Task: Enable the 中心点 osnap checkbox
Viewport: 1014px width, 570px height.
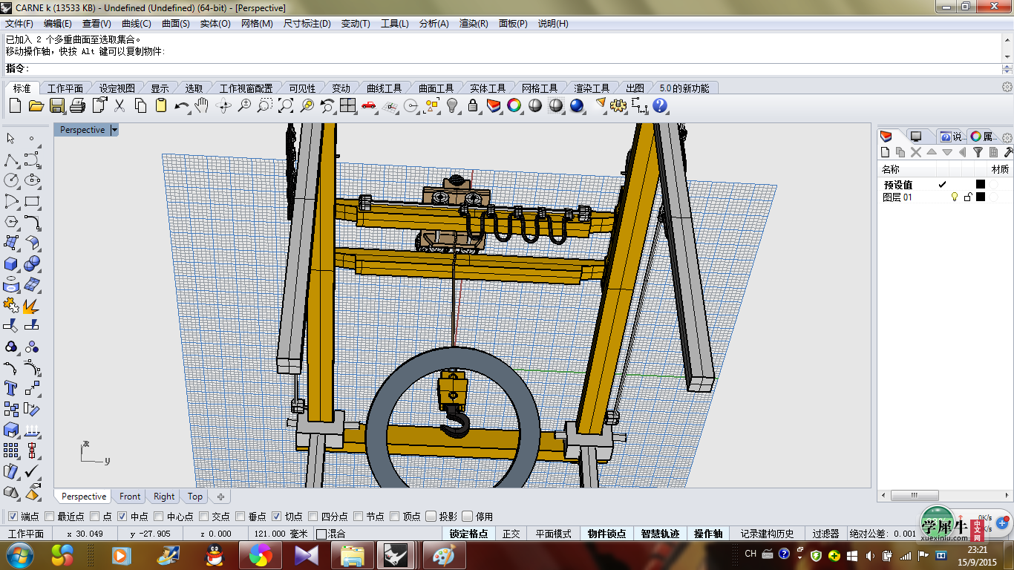Action: 159,517
